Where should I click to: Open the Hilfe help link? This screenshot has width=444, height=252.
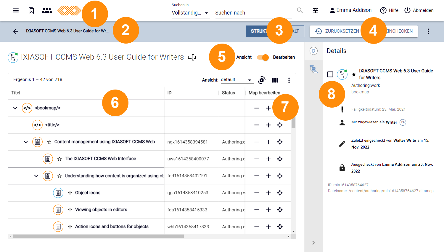[389, 10]
